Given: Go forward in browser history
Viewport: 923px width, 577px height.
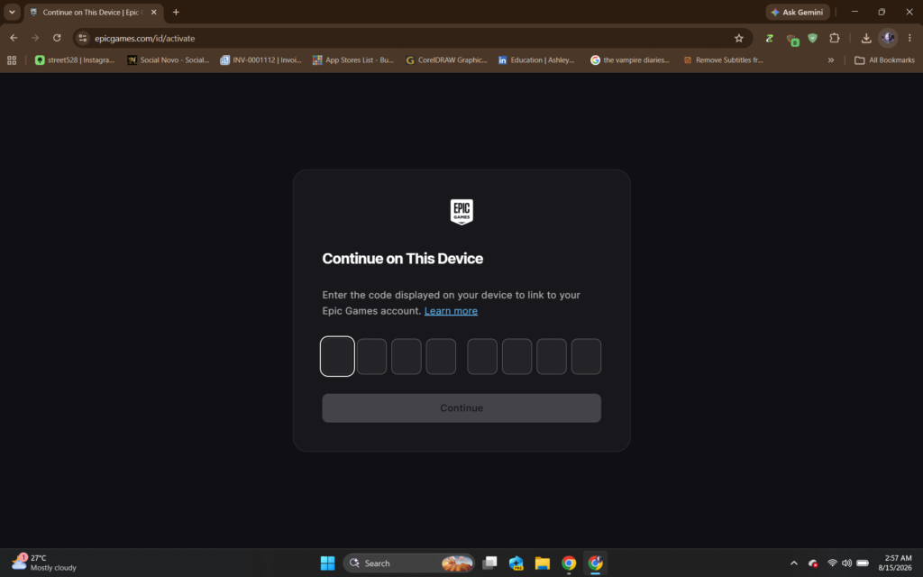Looking at the screenshot, I should pyautogui.click(x=35, y=38).
